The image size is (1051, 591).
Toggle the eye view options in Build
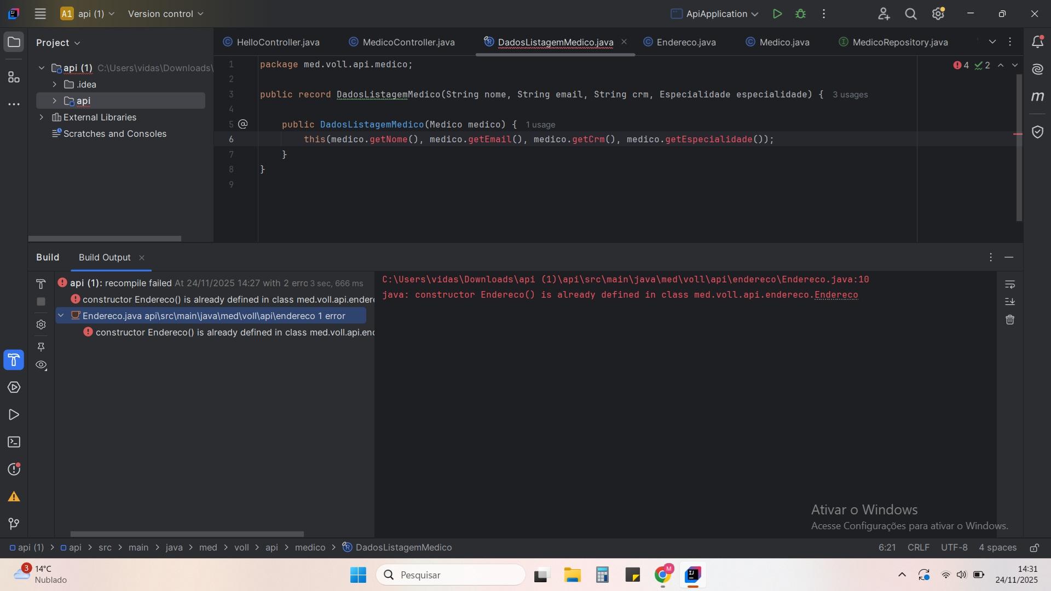(x=41, y=365)
